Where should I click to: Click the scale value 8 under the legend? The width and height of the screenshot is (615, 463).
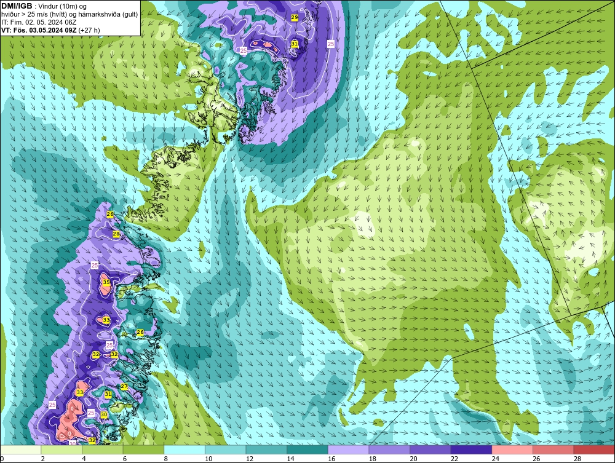click(166, 459)
